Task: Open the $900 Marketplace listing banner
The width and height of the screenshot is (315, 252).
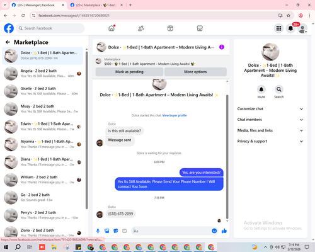Action: [x=161, y=62]
